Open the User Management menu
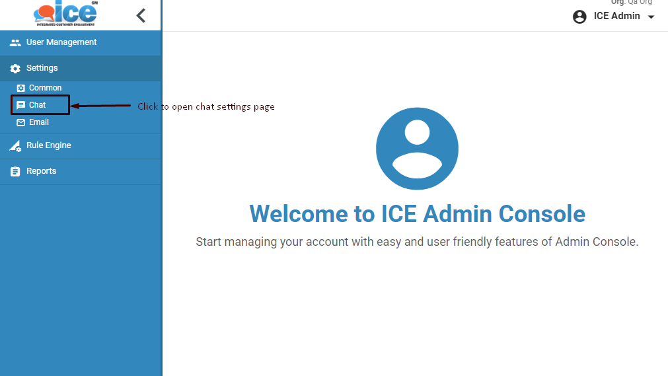 (61, 42)
